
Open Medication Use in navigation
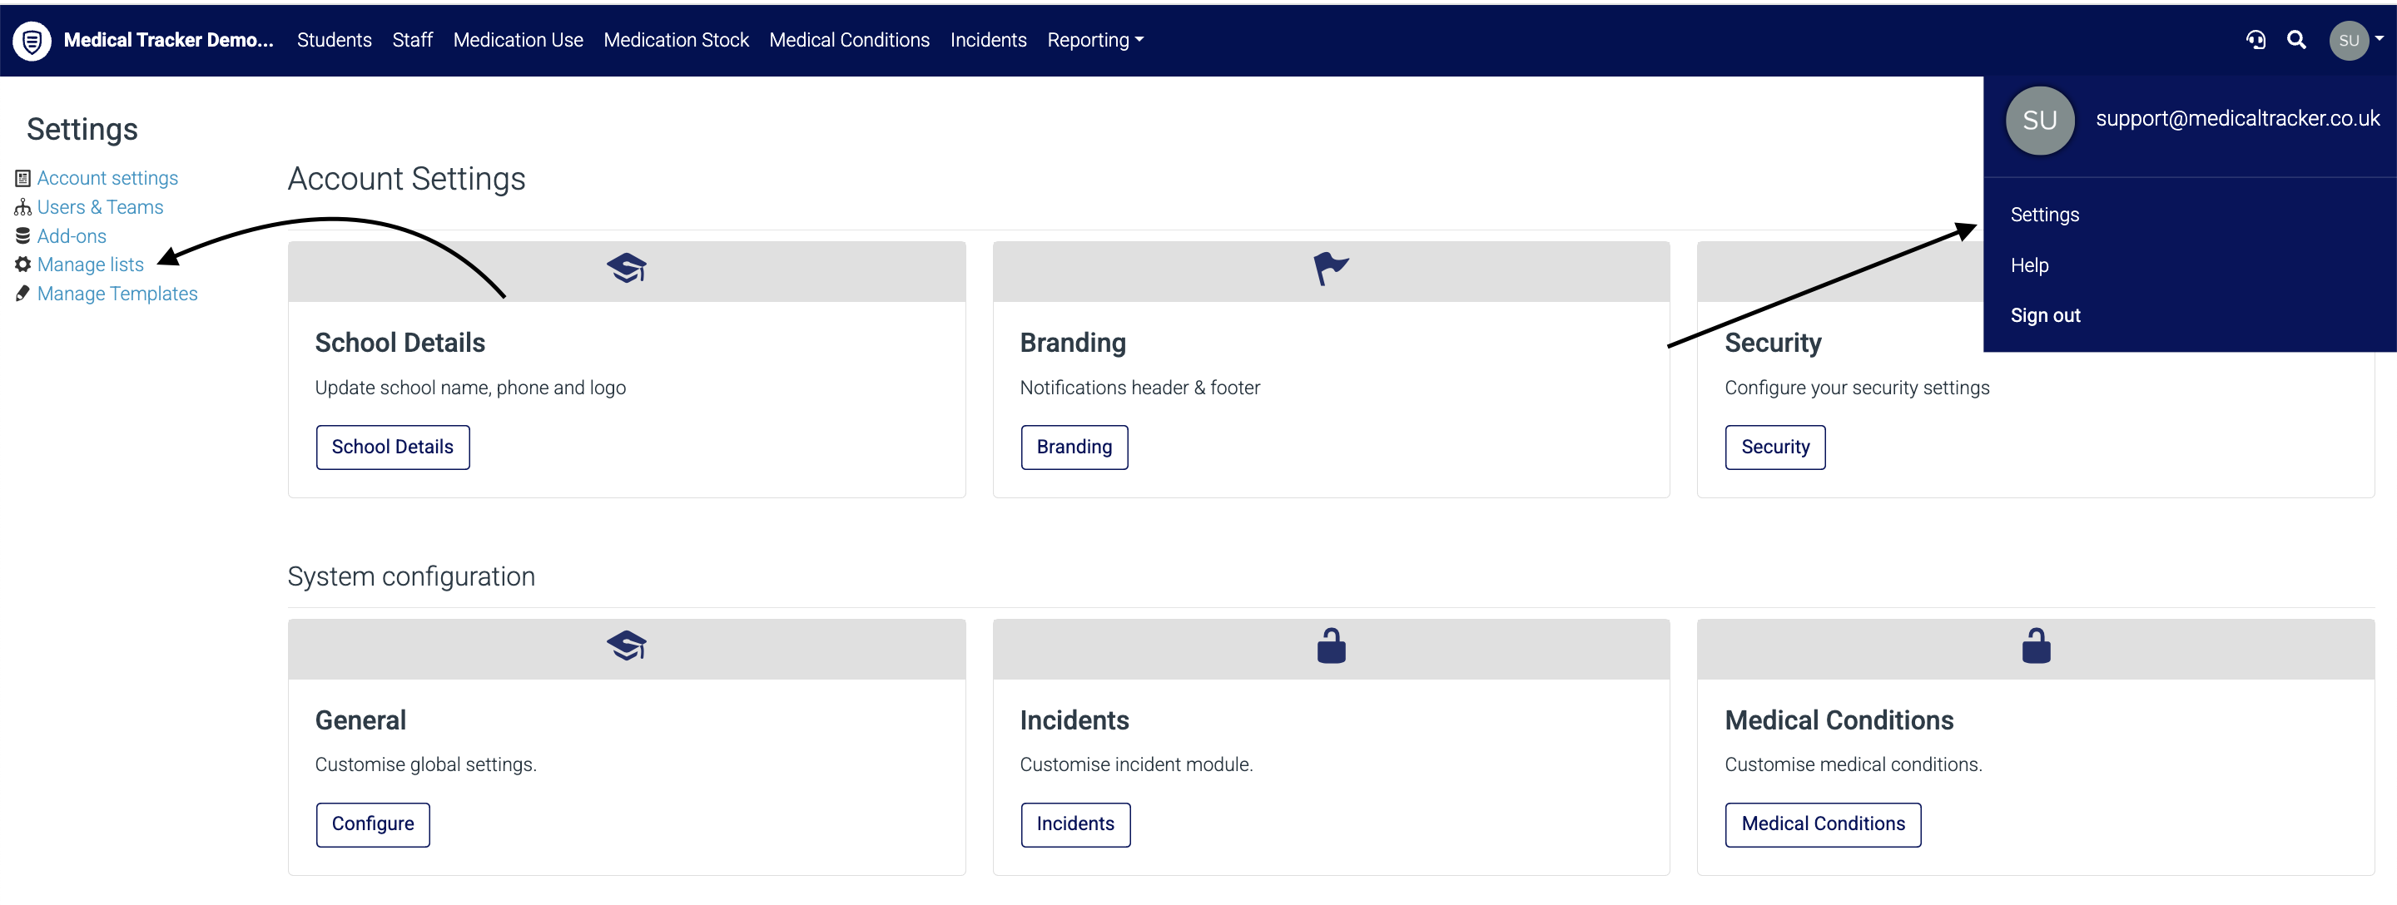pyautogui.click(x=518, y=40)
